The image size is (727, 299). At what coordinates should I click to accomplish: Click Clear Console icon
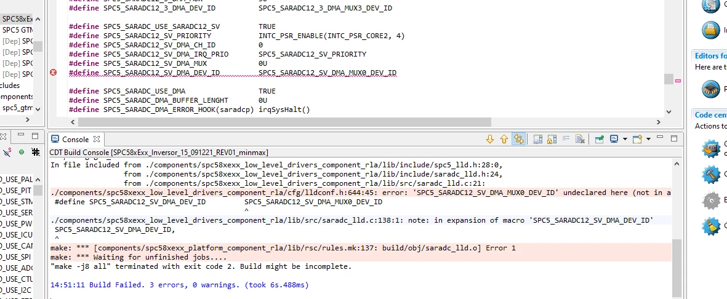579,138
